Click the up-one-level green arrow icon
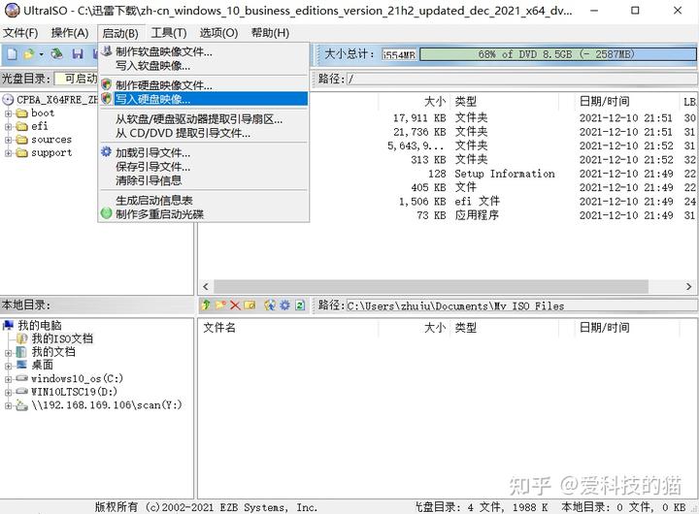This screenshot has height=514, width=699. 206,305
